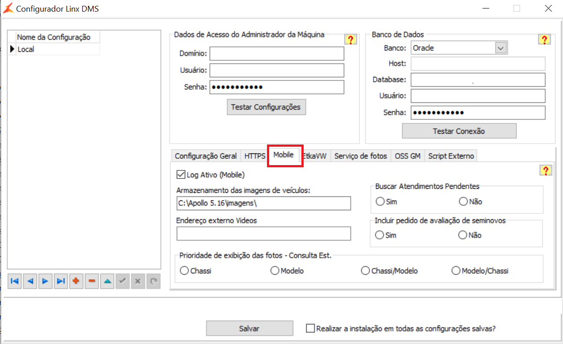Switch to the HTTPS tab
563x344 pixels.
(x=254, y=156)
